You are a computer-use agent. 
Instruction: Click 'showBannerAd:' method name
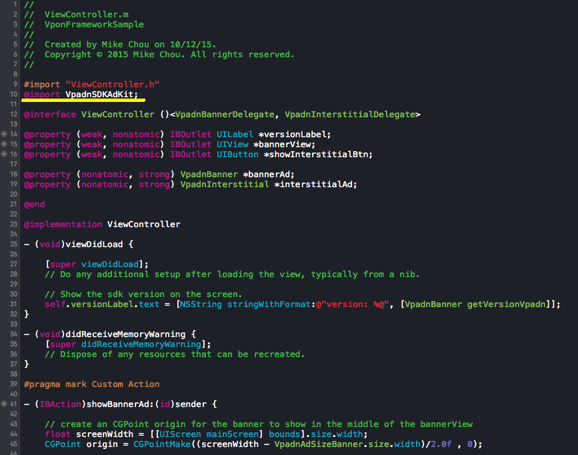[x=121, y=404]
